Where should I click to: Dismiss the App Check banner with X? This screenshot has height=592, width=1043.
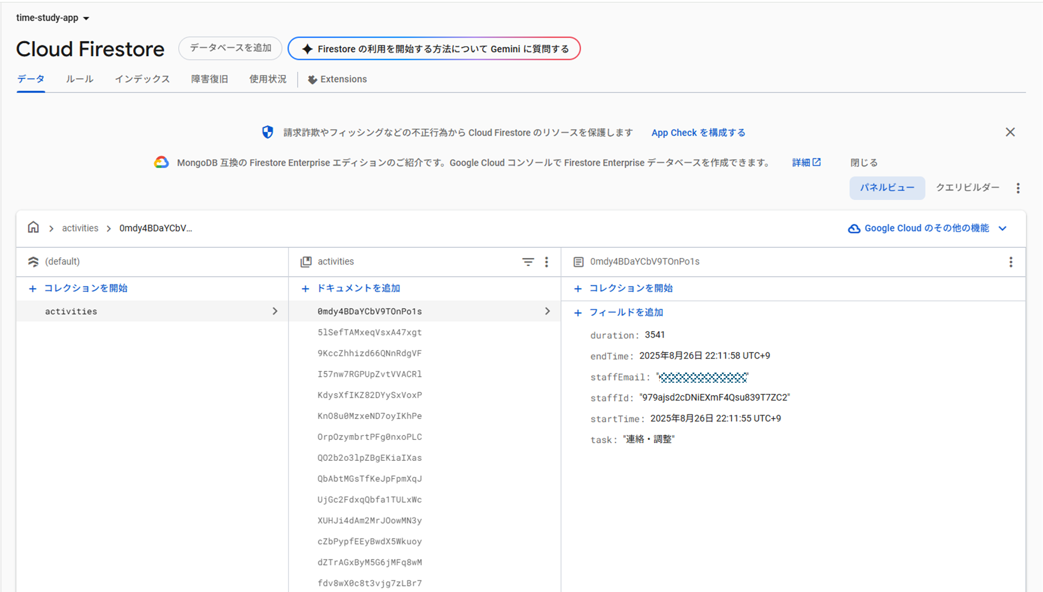pyautogui.click(x=1010, y=132)
